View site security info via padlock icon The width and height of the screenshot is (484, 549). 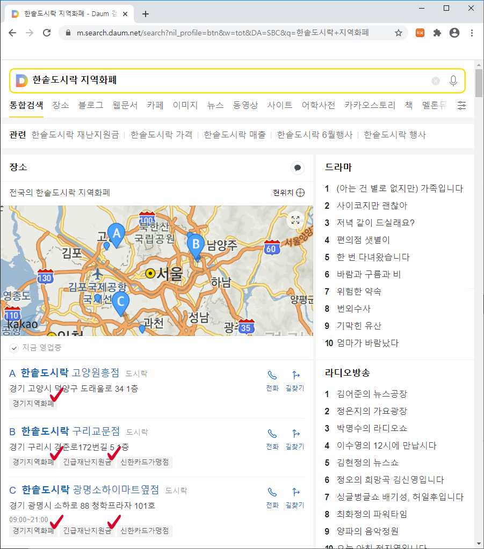(68, 33)
